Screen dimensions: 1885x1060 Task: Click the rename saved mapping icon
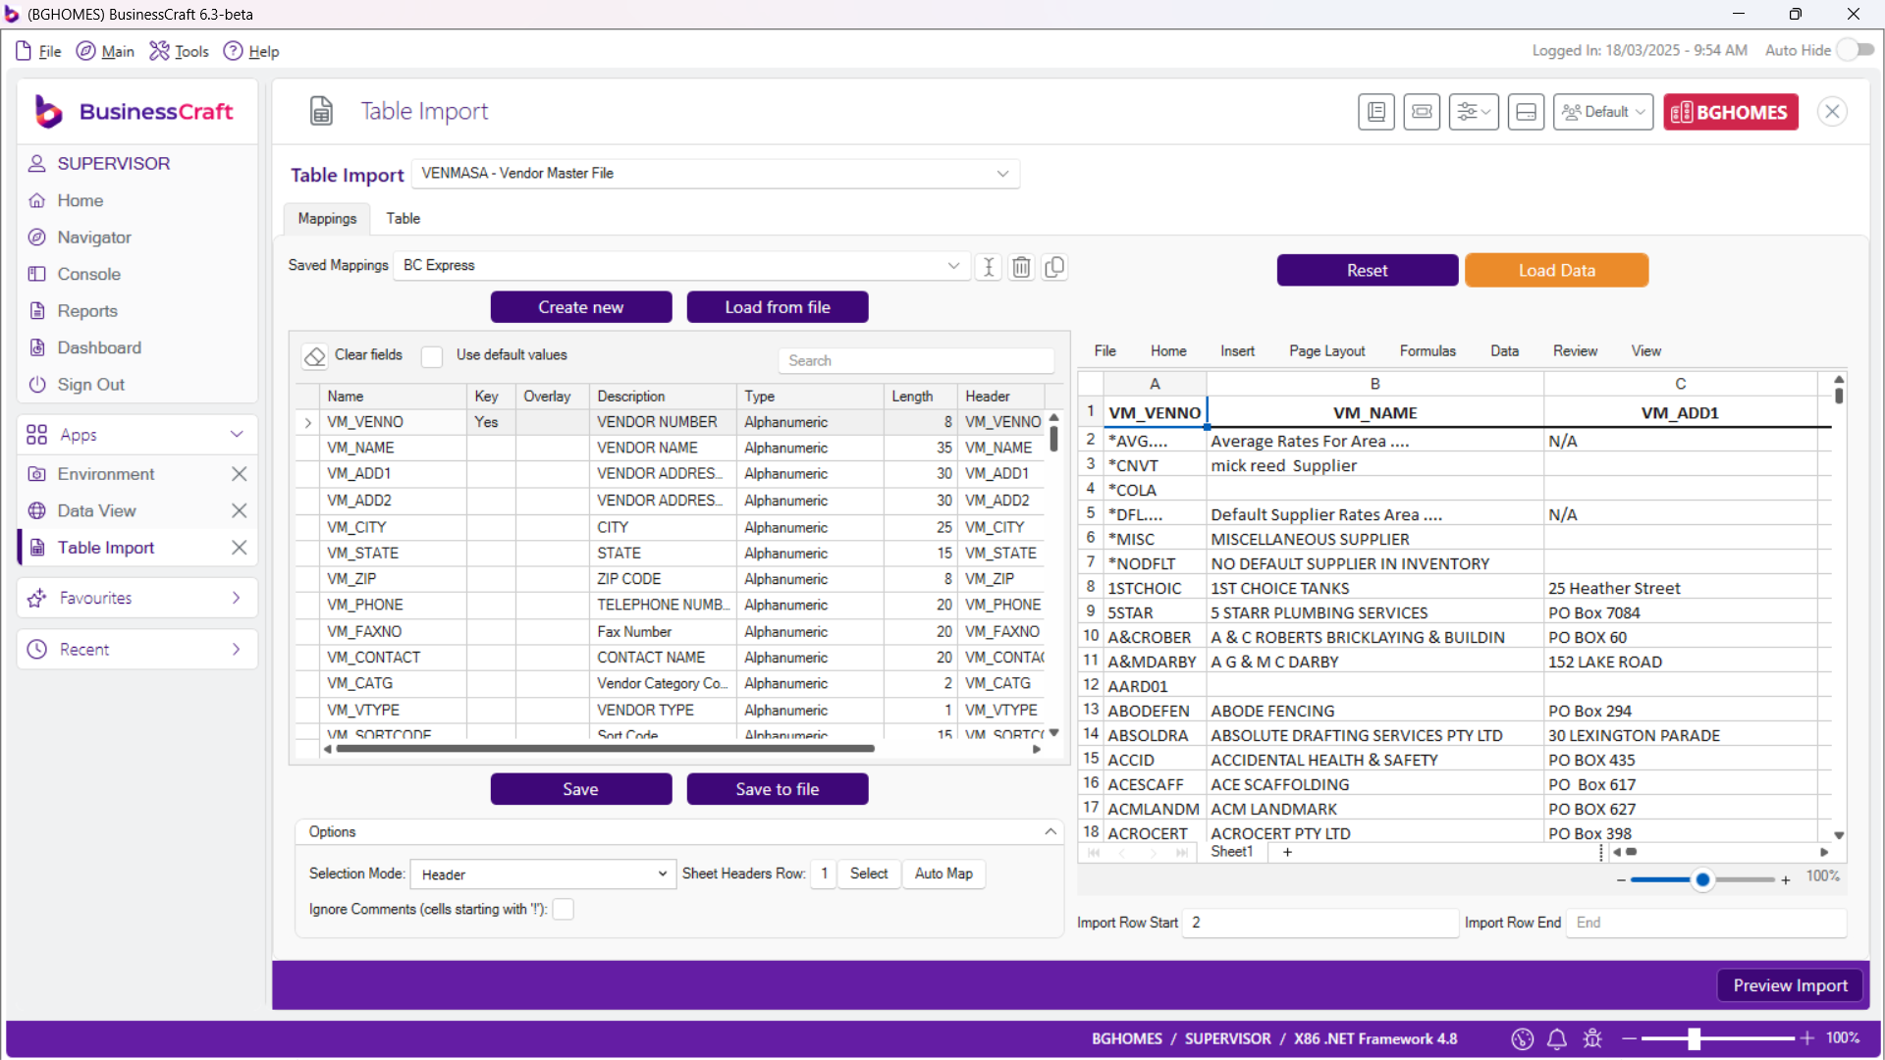pyautogui.click(x=989, y=267)
